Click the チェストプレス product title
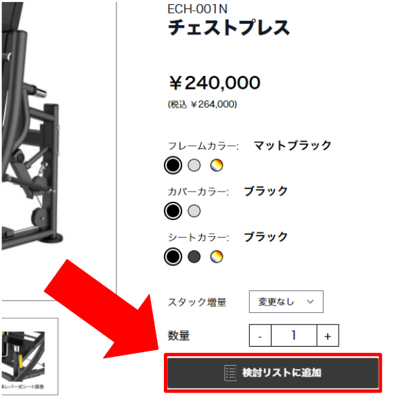 (x=229, y=28)
